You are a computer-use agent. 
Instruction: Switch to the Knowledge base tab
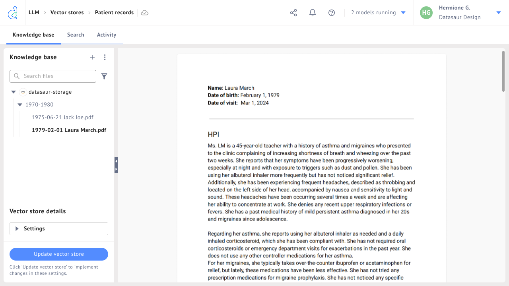(x=33, y=35)
